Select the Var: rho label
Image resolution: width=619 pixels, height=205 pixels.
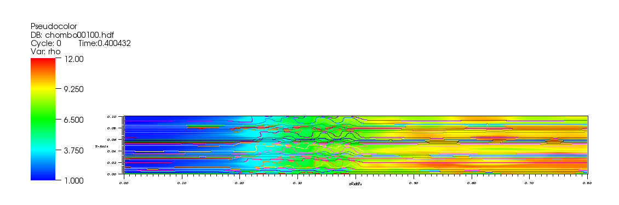(45, 52)
